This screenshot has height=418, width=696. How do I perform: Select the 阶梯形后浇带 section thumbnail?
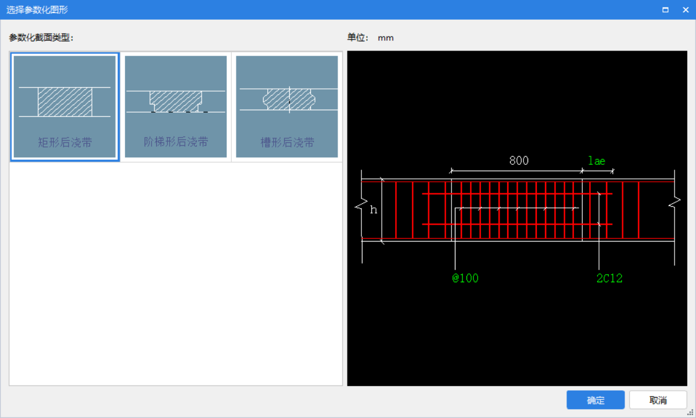point(176,106)
